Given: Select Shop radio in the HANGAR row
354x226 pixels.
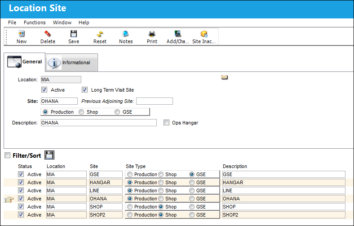Looking at the screenshot, I should coord(161,182).
